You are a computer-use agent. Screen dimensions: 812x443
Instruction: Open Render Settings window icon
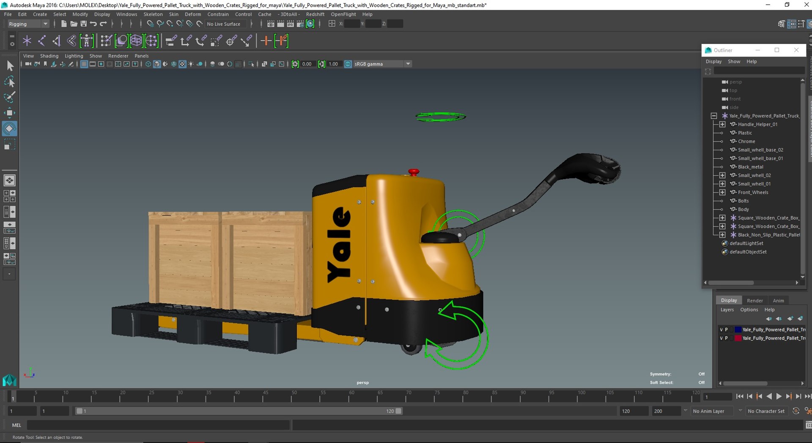pos(300,24)
